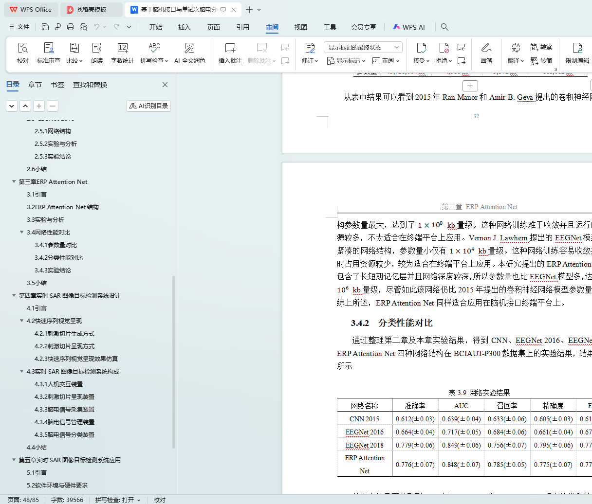
Task: Switch to the WPS Office home tab
Action: (31, 10)
